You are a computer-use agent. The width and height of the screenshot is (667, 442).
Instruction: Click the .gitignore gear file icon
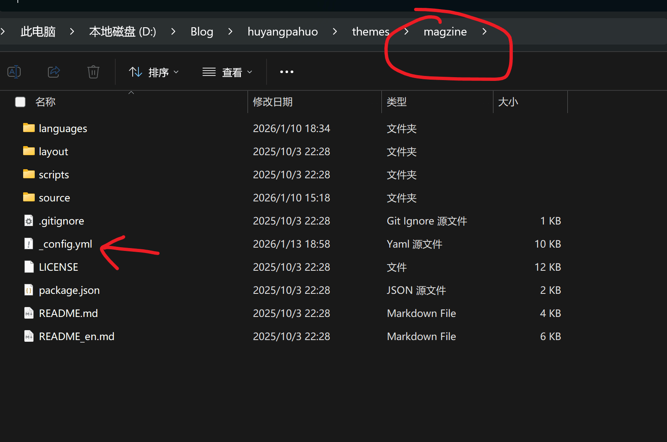[x=29, y=221]
